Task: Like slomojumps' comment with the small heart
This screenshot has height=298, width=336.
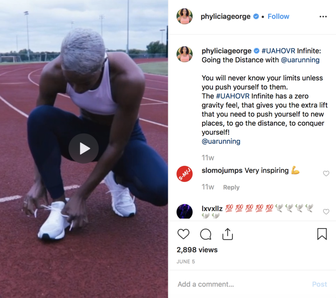Action: click(x=326, y=174)
